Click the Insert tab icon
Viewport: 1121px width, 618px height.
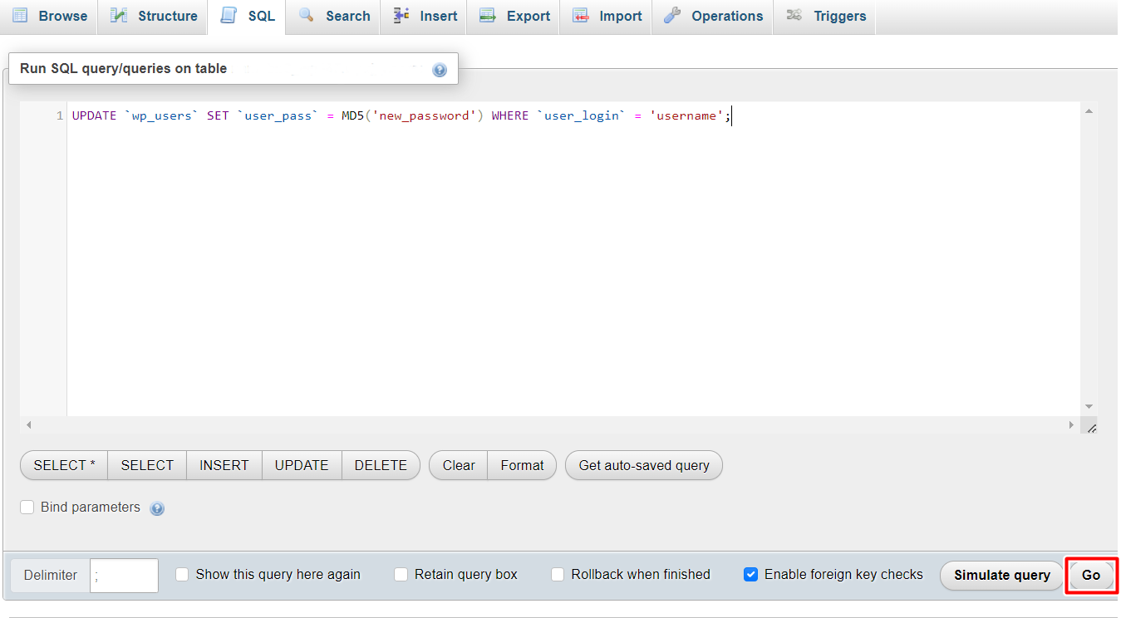click(x=401, y=16)
